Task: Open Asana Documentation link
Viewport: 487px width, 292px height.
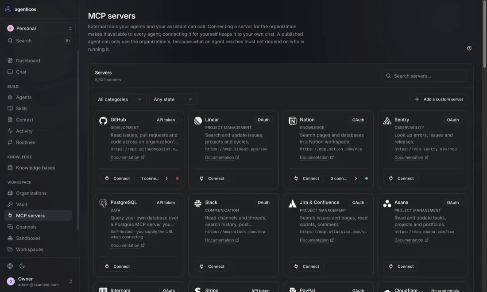Action: point(412,240)
